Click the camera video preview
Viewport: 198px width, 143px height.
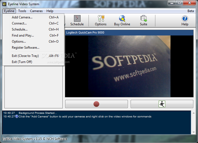click(x=129, y=66)
